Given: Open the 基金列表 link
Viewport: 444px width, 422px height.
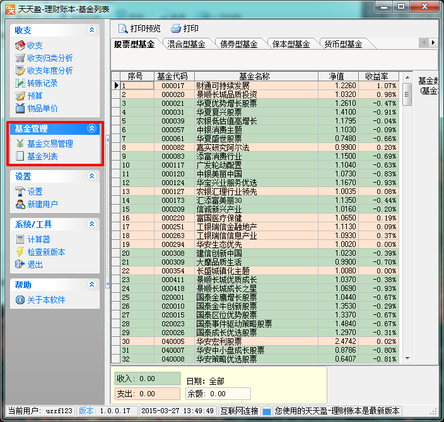Looking at the screenshot, I should tap(42, 156).
